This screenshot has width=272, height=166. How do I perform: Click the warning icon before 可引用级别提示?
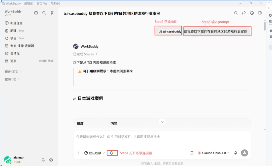80,71
